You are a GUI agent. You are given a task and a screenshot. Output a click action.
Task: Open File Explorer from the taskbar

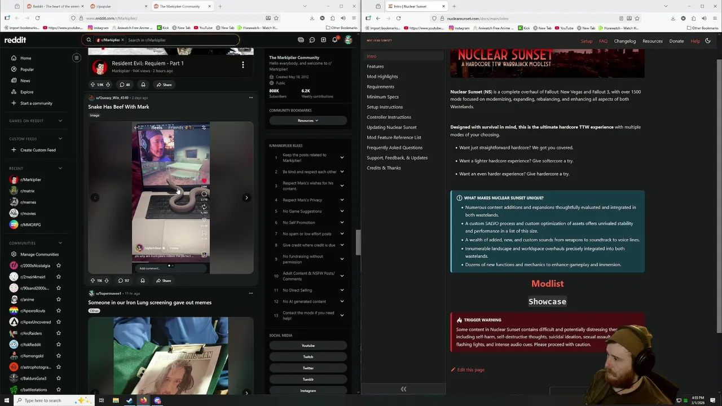pos(115,400)
